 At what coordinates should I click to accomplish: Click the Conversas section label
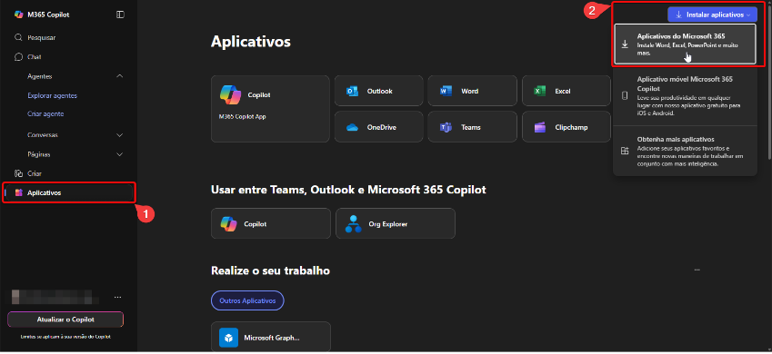coord(43,134)
